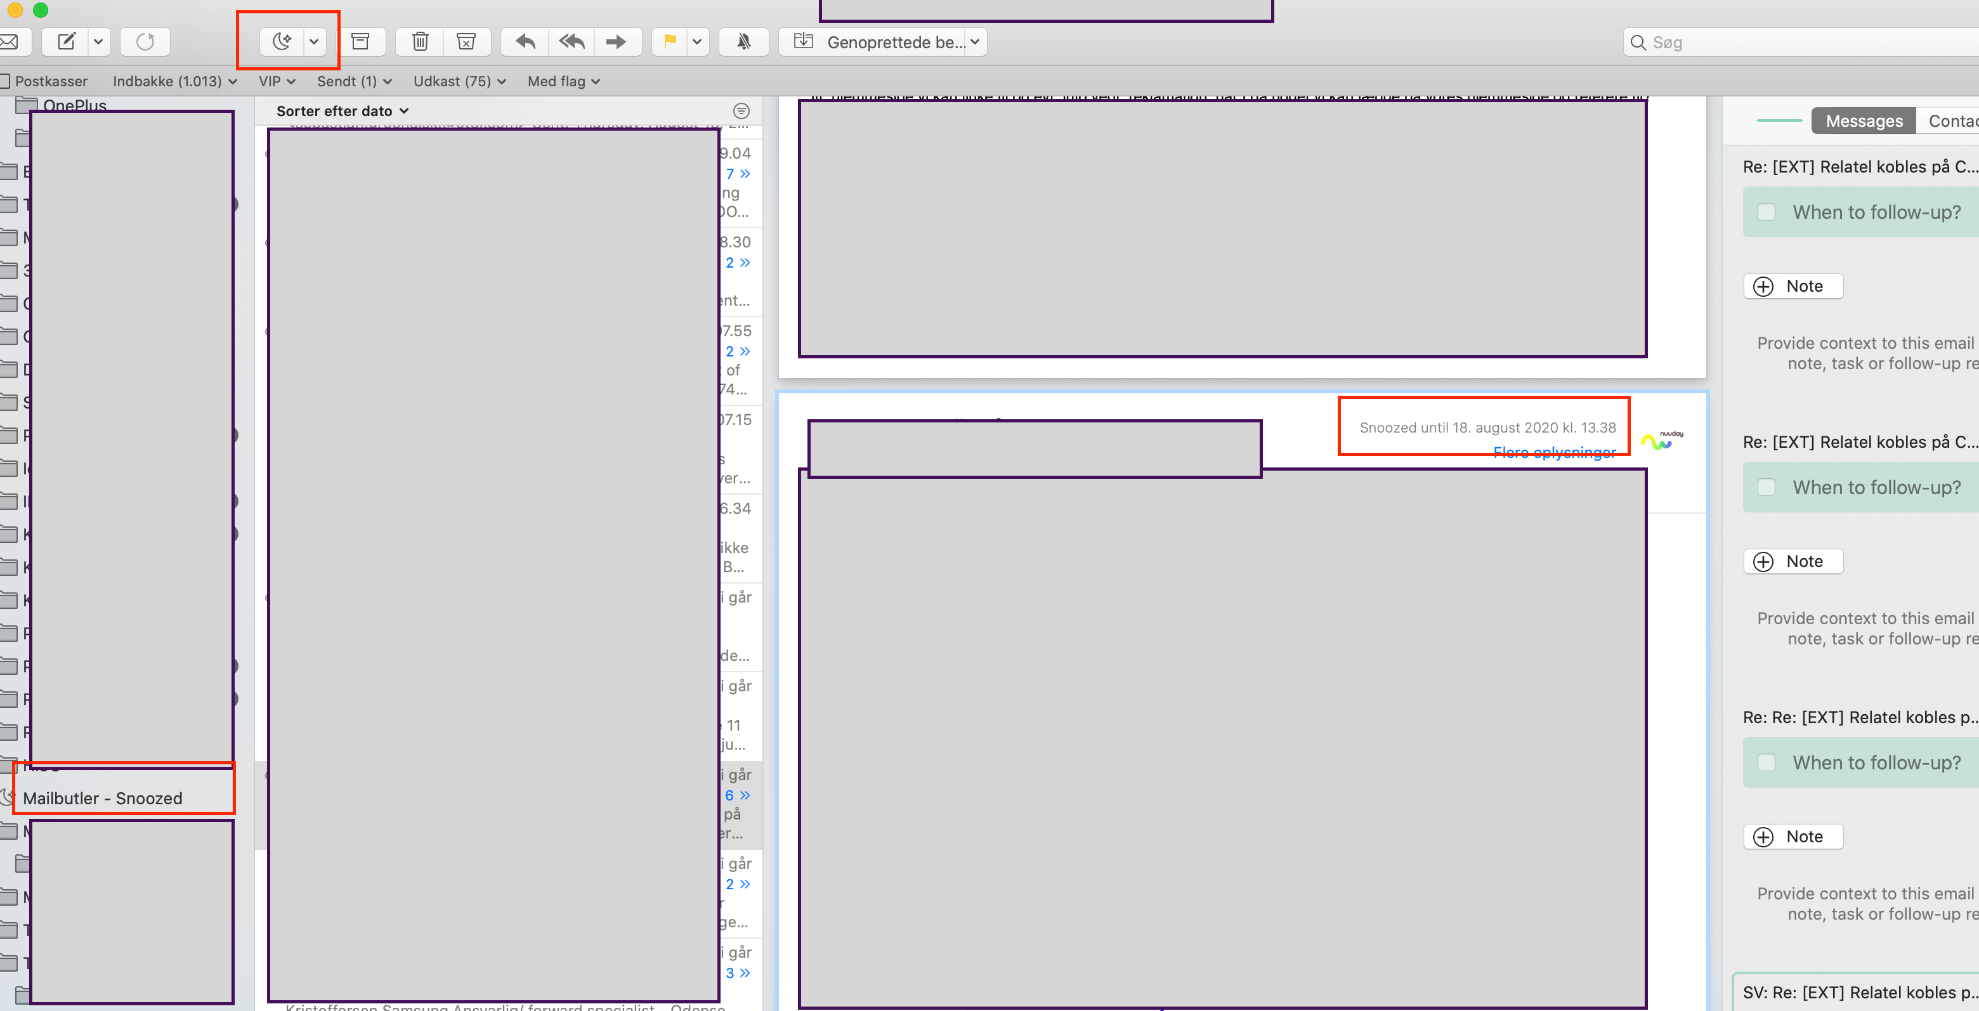
Task: Compose a new message
Action: pyautogui.click(x=67, y=41)
